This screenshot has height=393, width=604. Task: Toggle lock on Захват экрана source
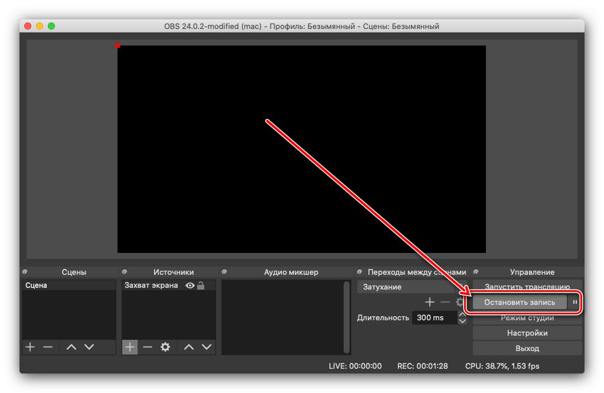tap(201, 285)
